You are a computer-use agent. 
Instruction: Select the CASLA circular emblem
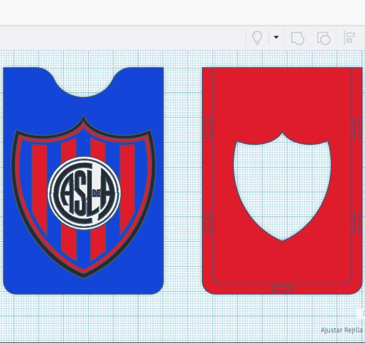point(84,193)
